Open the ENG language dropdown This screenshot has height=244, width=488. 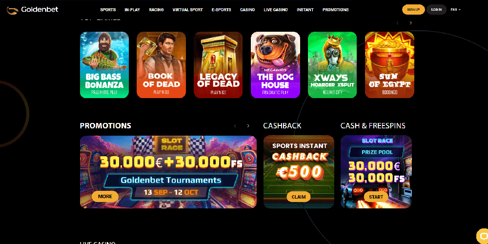[x=455, y=10]
